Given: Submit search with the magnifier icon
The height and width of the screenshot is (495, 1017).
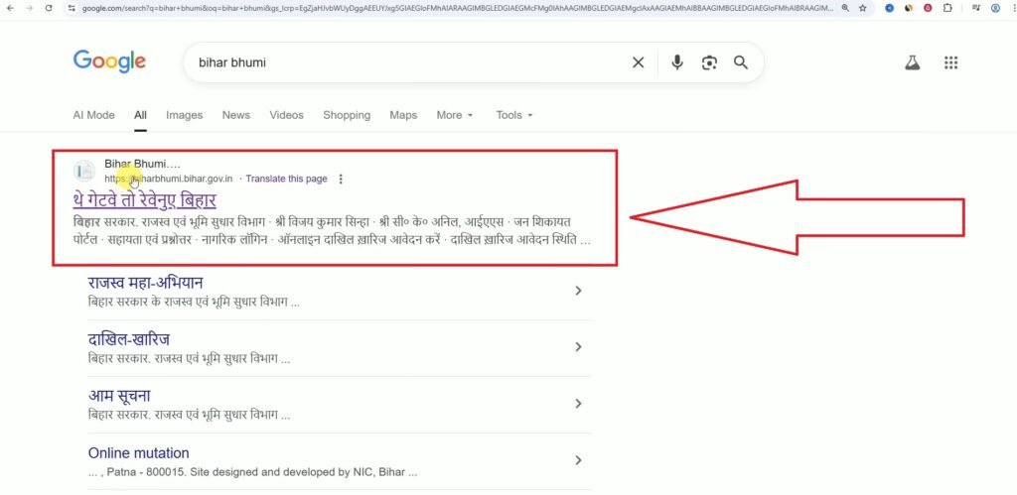Looking at the screenshot, I should click(741, 62).
